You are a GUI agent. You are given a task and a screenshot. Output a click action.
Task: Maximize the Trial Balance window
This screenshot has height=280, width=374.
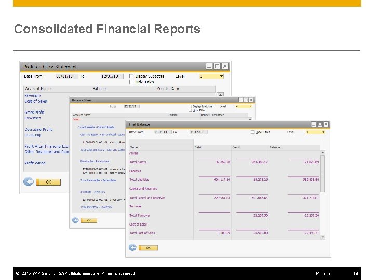point(320,124)
